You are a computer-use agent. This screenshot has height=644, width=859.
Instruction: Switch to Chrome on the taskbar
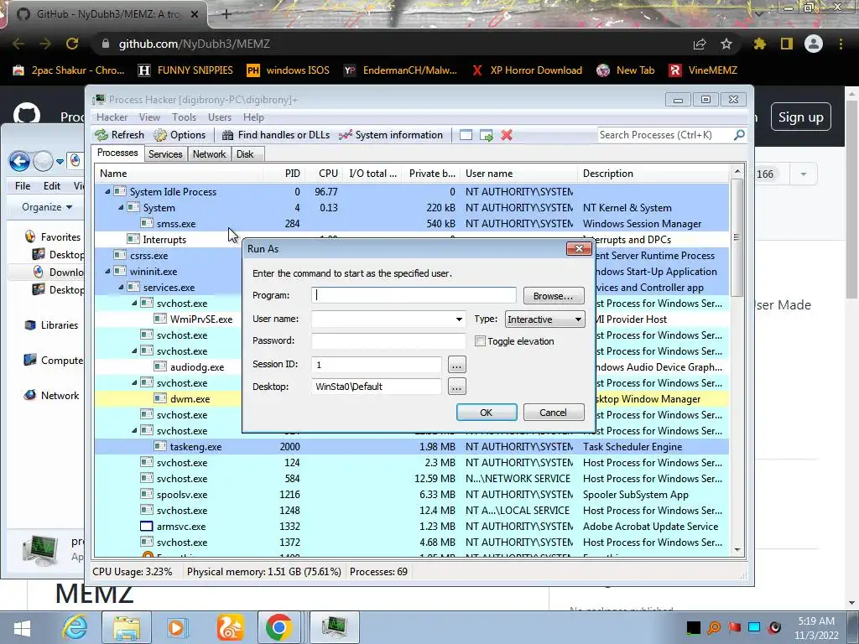tap(279, 627)
